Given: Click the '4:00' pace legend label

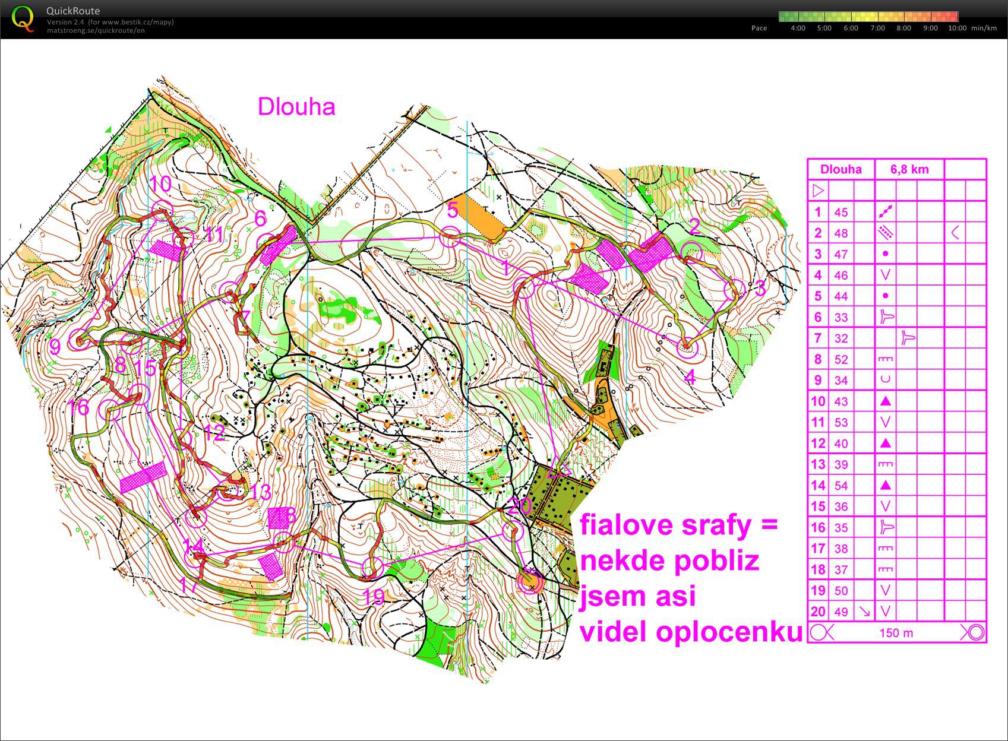Looking at the screenshot, I should click(x=798, y=28).
